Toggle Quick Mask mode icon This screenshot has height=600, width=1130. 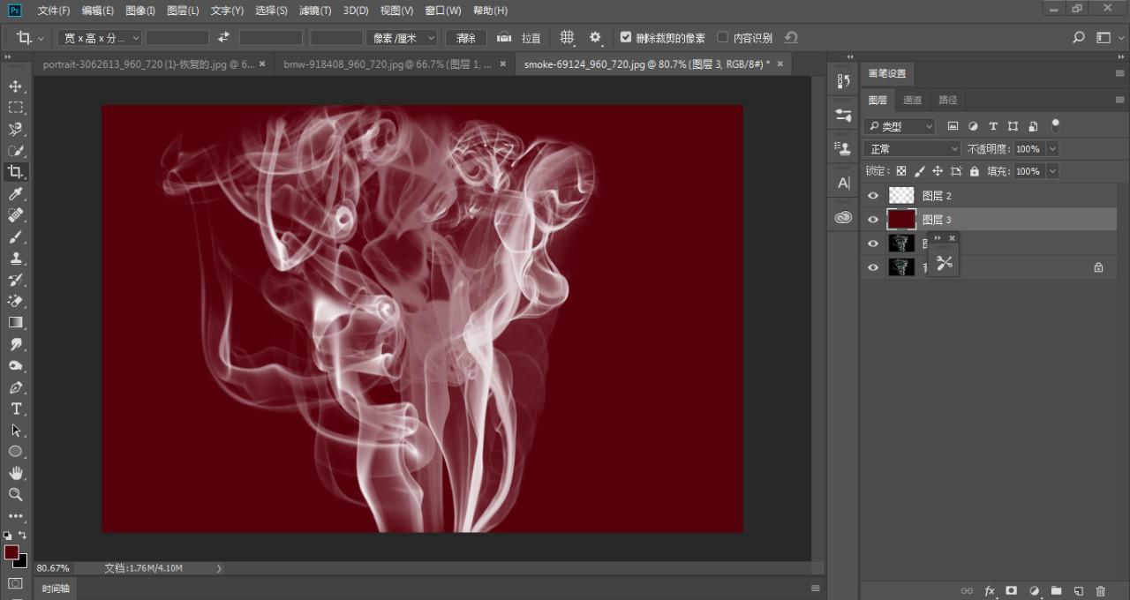coord(16,584)
